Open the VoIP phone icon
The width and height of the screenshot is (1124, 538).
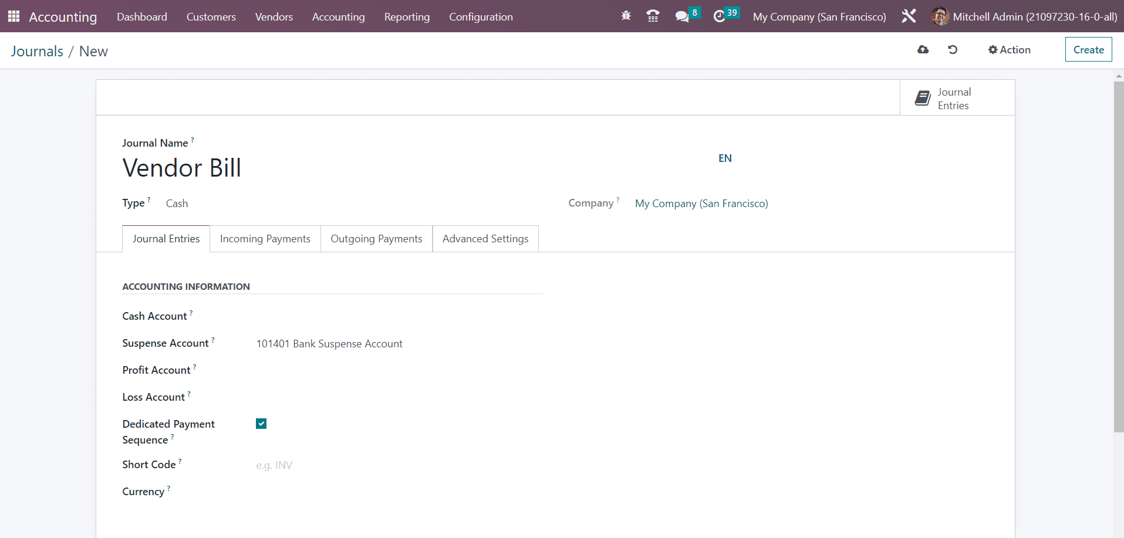tap(653, 16)
